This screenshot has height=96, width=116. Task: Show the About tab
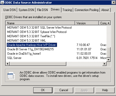tap(105, 10)
